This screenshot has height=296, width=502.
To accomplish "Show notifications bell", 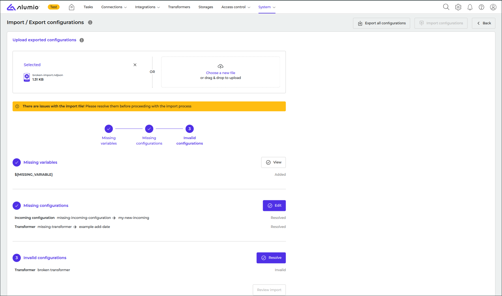I will coord(470,7).
